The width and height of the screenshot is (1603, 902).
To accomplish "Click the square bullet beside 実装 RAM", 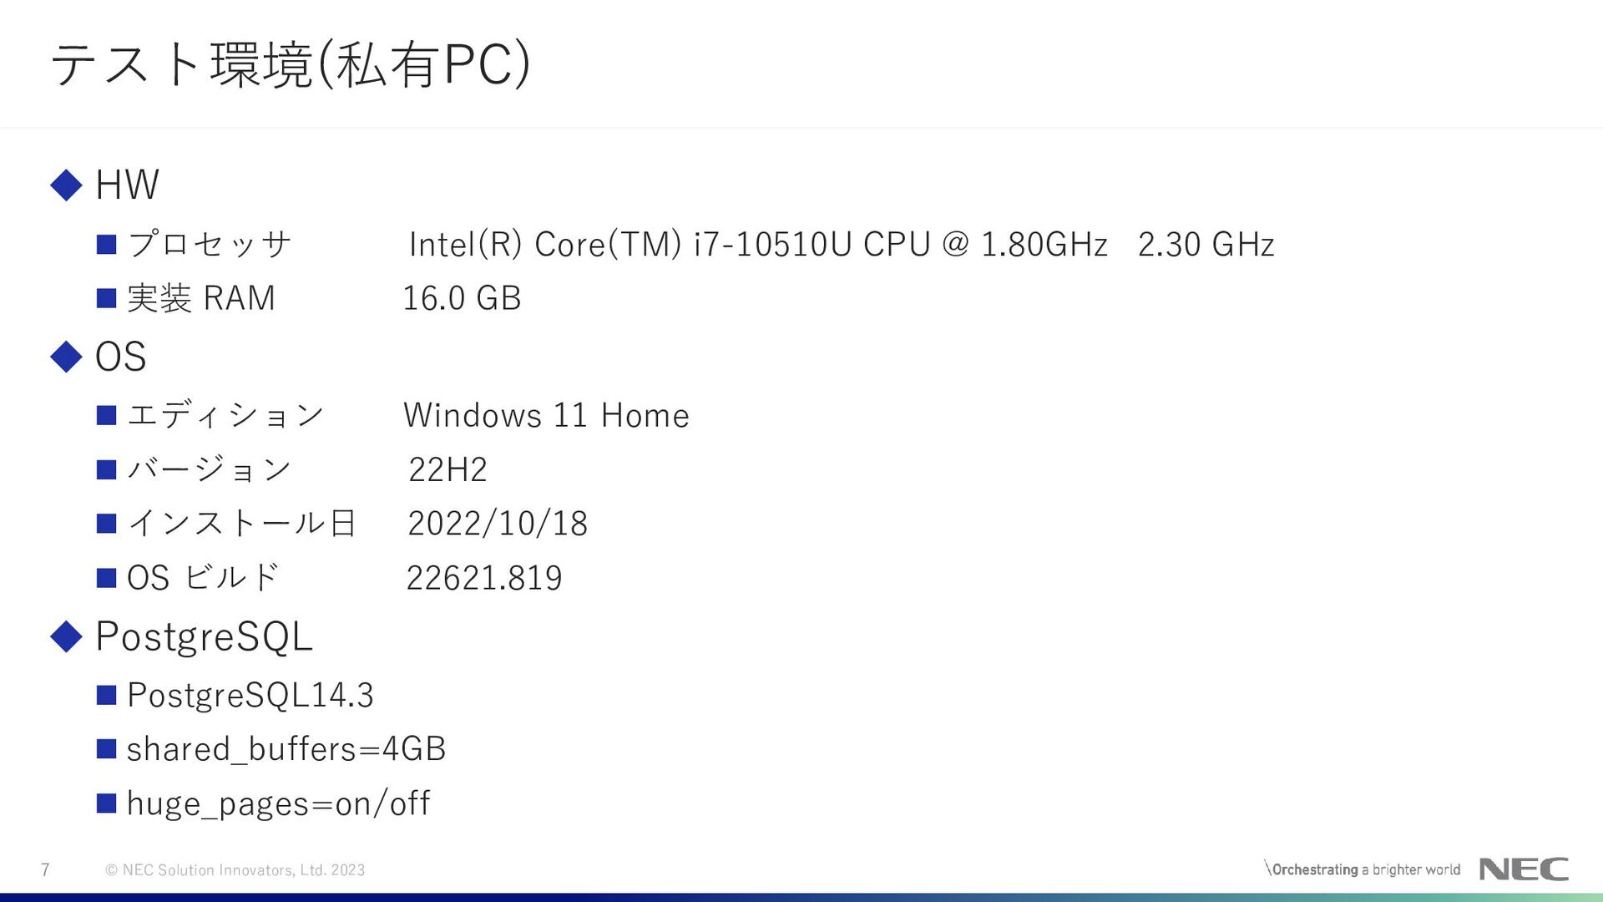I will [x=106, y=298].
